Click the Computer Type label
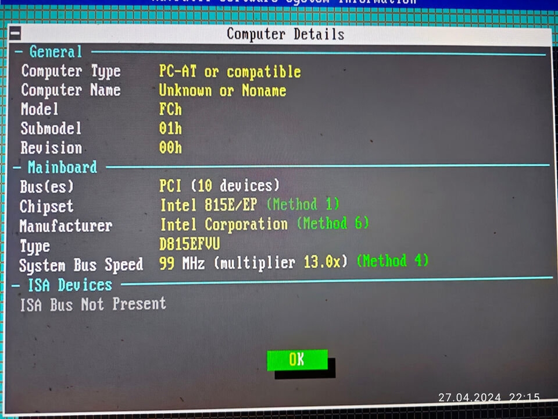 pos(71,71)
